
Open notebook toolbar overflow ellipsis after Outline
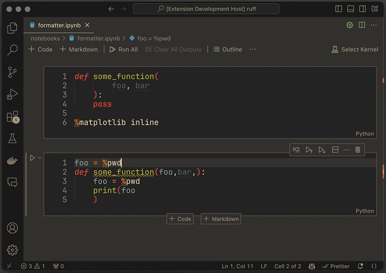253,49
